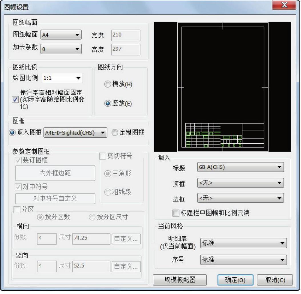Toggle 对中符号 checkbox
This screenshot has height=294, width=301.
[x=18, y=186]
